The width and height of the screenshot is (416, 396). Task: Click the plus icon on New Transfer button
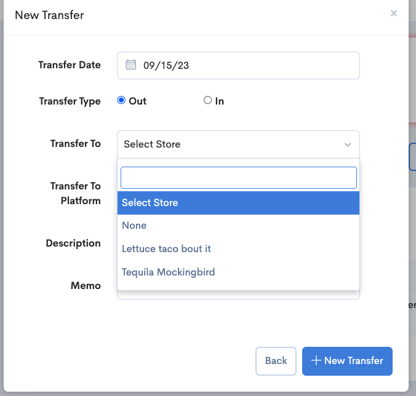pos(316,361)
